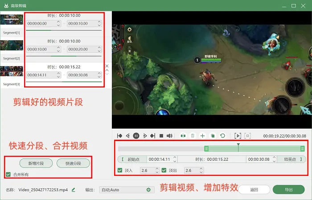Jump to the segment end point
Screen dimensions: 312x200
[x=152, y=136]
